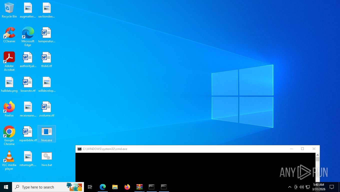340x192 pixels.
Task: Switch to the second cmd taskbar window
Action: coord(164,187)
